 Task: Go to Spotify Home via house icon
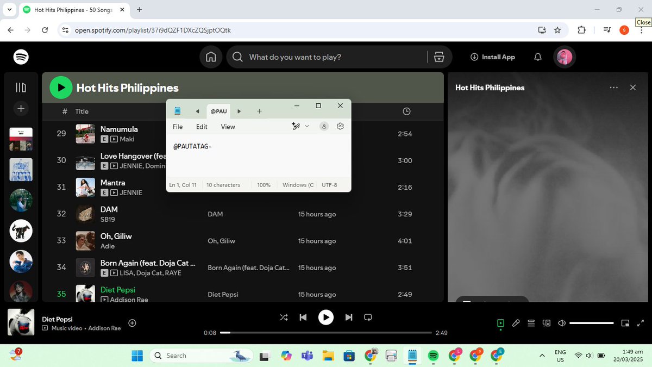[211, 57]
